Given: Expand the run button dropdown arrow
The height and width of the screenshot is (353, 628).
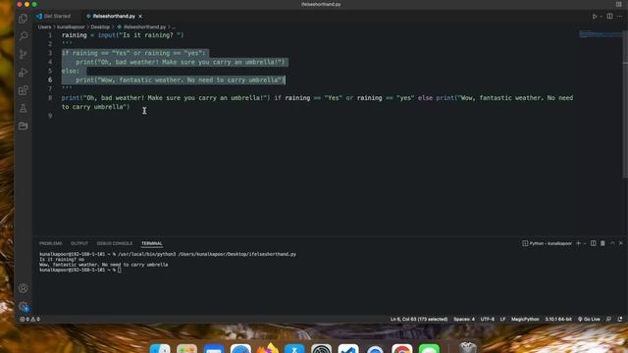Looking at the screenshot, I should [601, 17].
